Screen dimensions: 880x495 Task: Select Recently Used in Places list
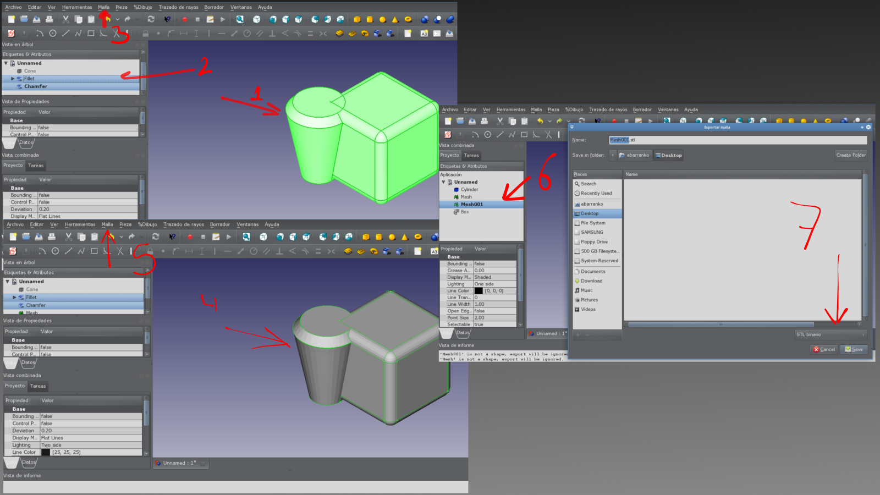(596, 194)
